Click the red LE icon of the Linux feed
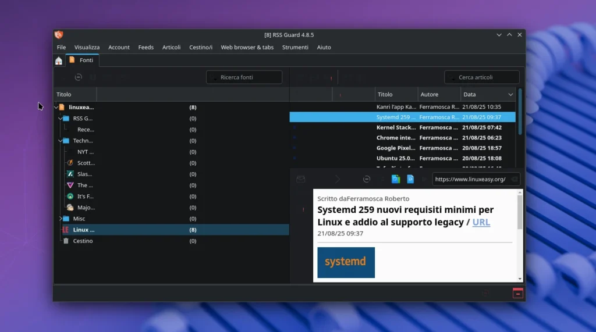The height and width of the screenshot is (332, 596). [x=66, y=230]
